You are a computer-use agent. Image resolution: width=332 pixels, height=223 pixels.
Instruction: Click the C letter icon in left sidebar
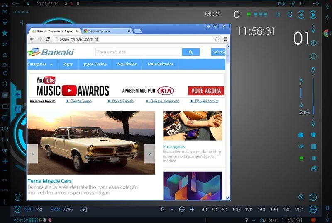coord(5,73)
